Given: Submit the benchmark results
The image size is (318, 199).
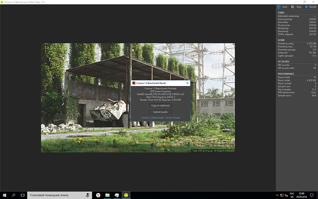Looking at the screenshot, I should [x=160, y=112].
